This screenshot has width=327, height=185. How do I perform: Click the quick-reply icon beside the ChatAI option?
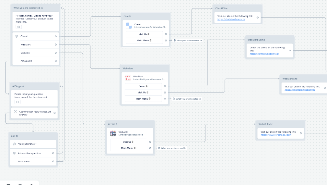[x=17, y=36]
